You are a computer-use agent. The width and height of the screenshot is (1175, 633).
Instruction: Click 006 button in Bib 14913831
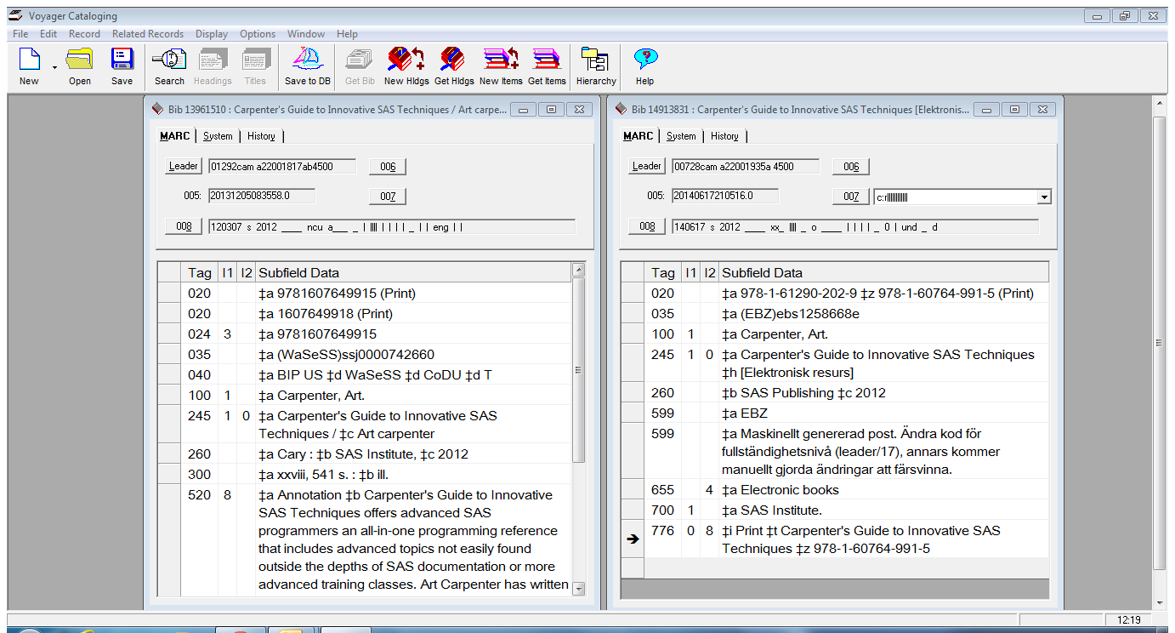tap(851, 167)
